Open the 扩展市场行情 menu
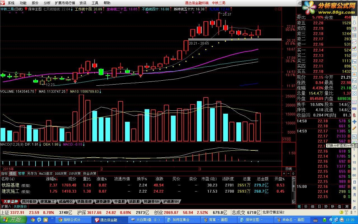The image size is (358, 224). [65, 3]
